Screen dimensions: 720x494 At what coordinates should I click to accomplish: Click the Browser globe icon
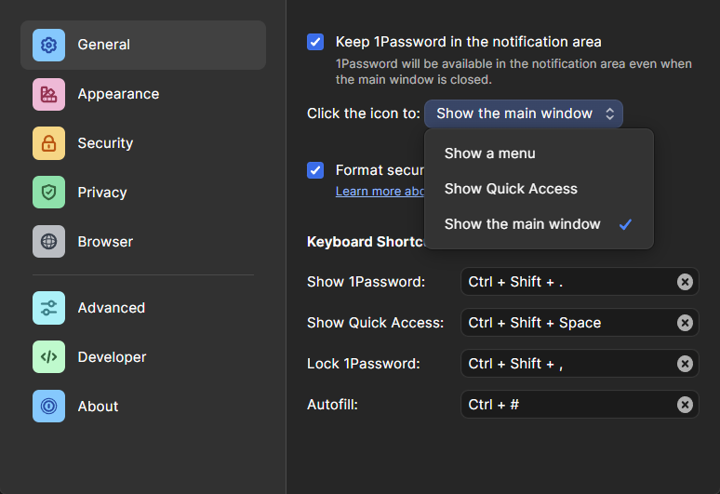click(48, 242)
